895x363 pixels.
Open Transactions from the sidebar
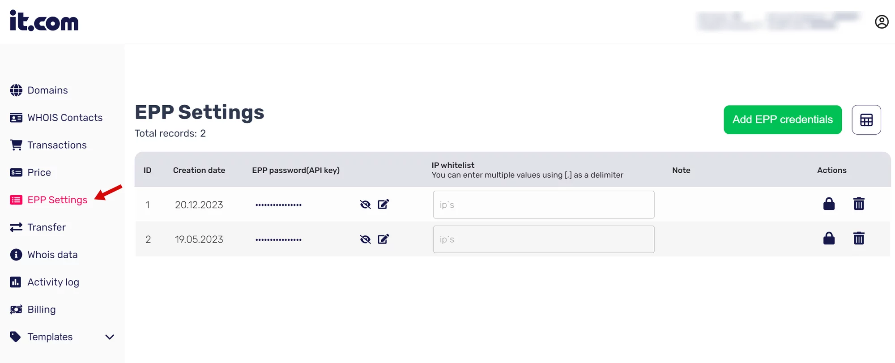point(57,145)
